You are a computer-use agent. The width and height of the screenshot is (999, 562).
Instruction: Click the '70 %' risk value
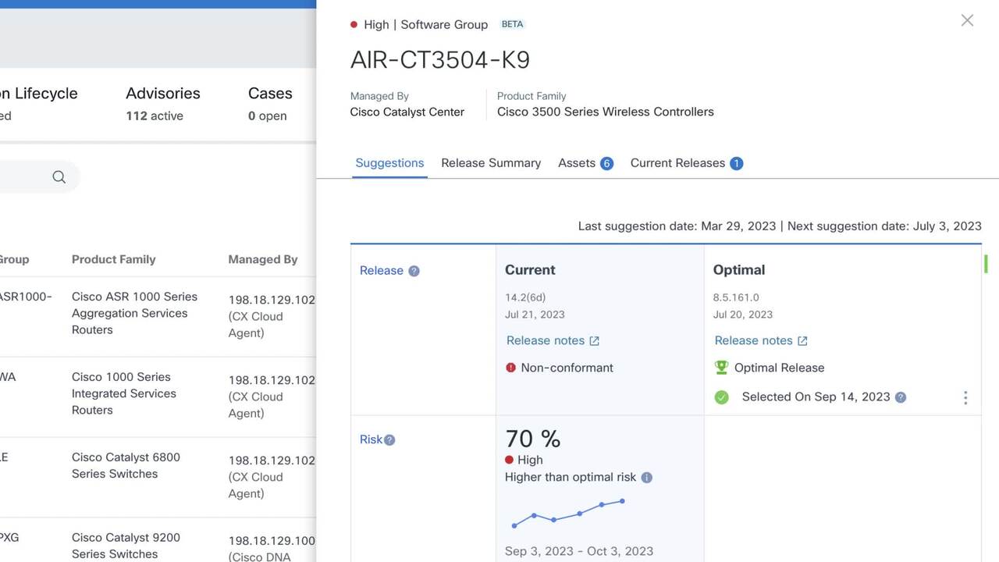pyautogui.click(x=533, y=439)
